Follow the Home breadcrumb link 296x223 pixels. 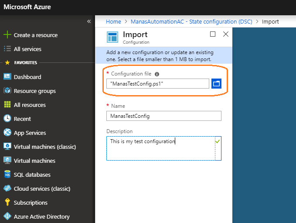click(113, 21)
